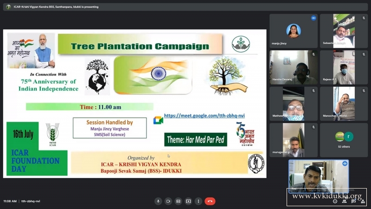Screen dimensions: 371x209
Task: Select the self-view video tile
Action: click(318, 176)
